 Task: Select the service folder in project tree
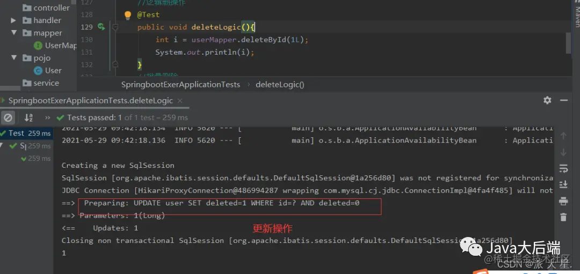(41, 83)
